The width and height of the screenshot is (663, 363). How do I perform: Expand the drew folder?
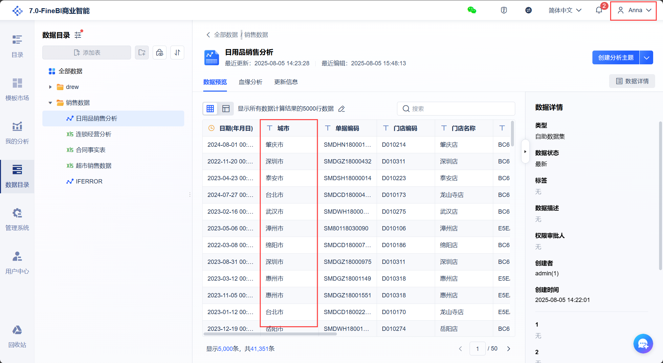coord(50,87)
